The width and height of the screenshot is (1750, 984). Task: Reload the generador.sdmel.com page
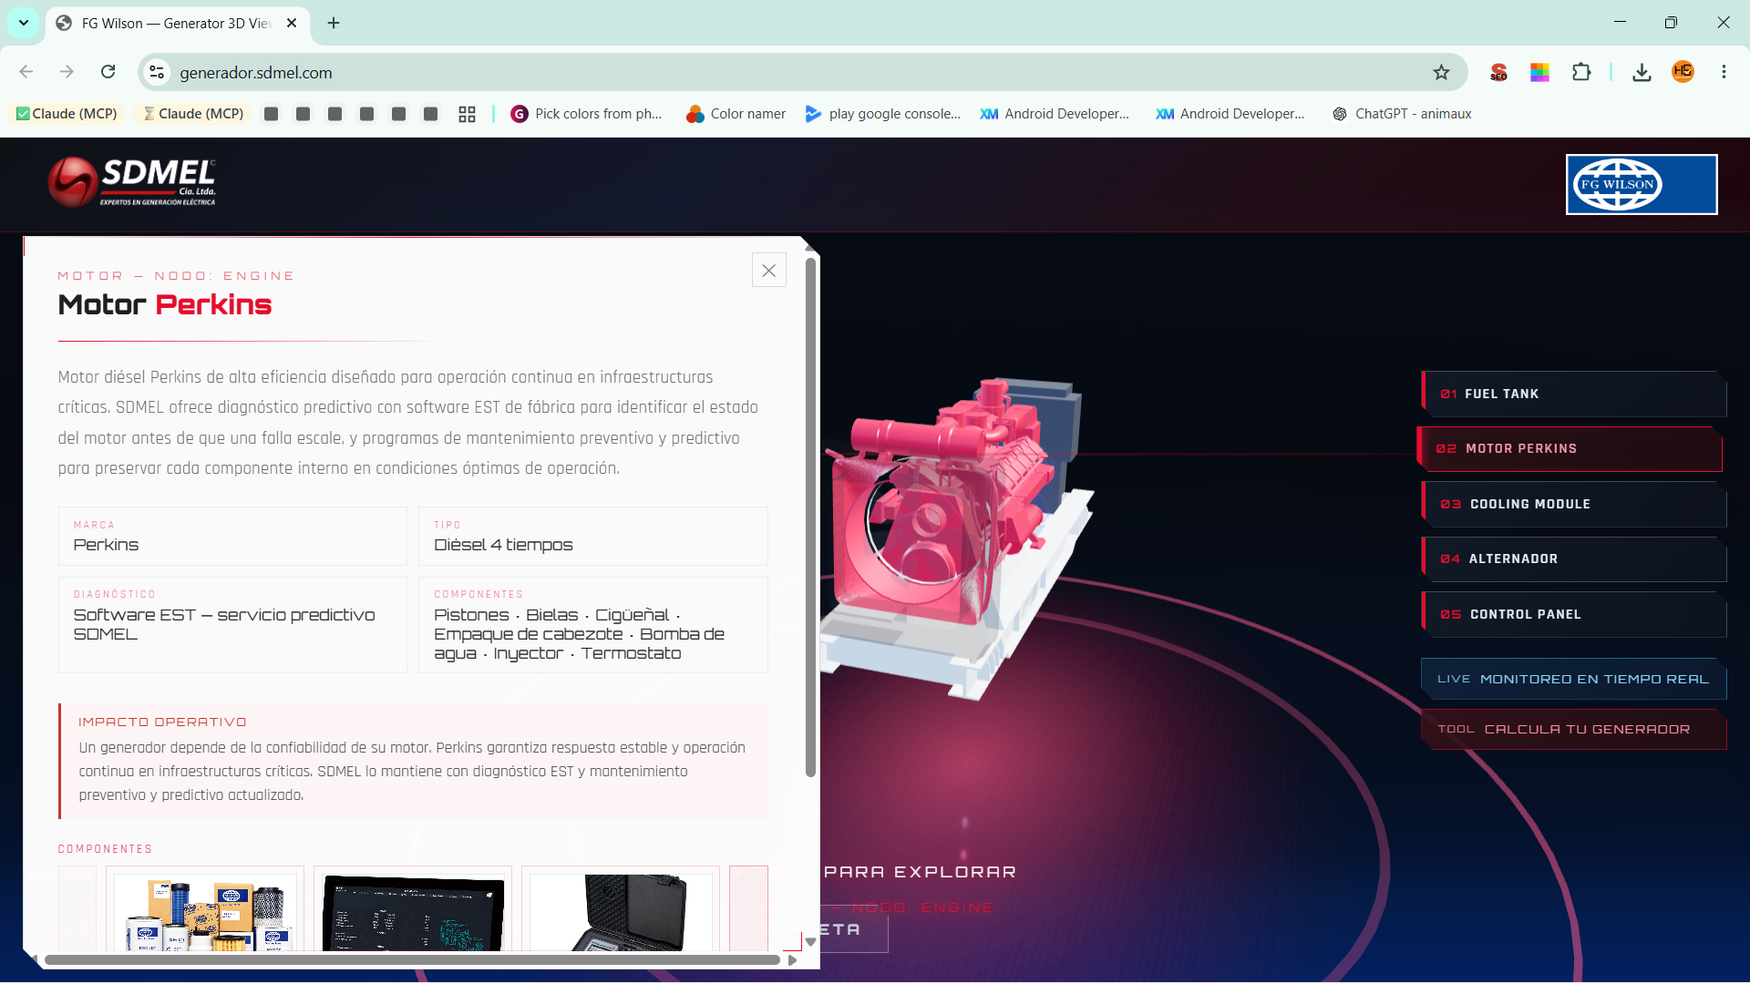click(108, 72)
